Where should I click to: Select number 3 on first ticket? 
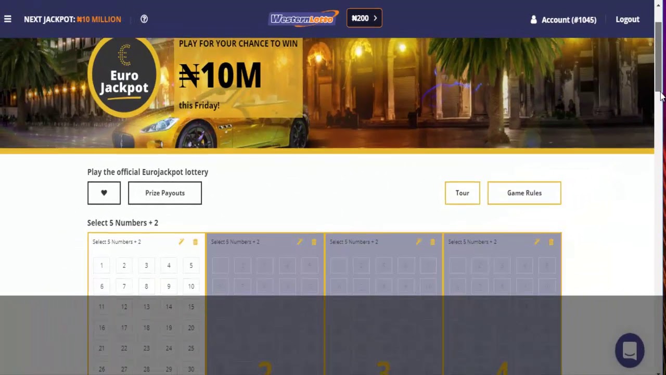tap(146, 266)
